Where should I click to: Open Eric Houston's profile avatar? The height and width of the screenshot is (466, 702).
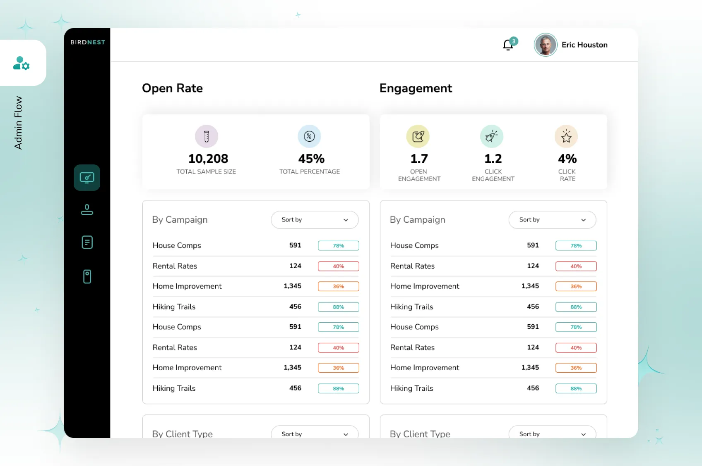click(x=546, y=45)
